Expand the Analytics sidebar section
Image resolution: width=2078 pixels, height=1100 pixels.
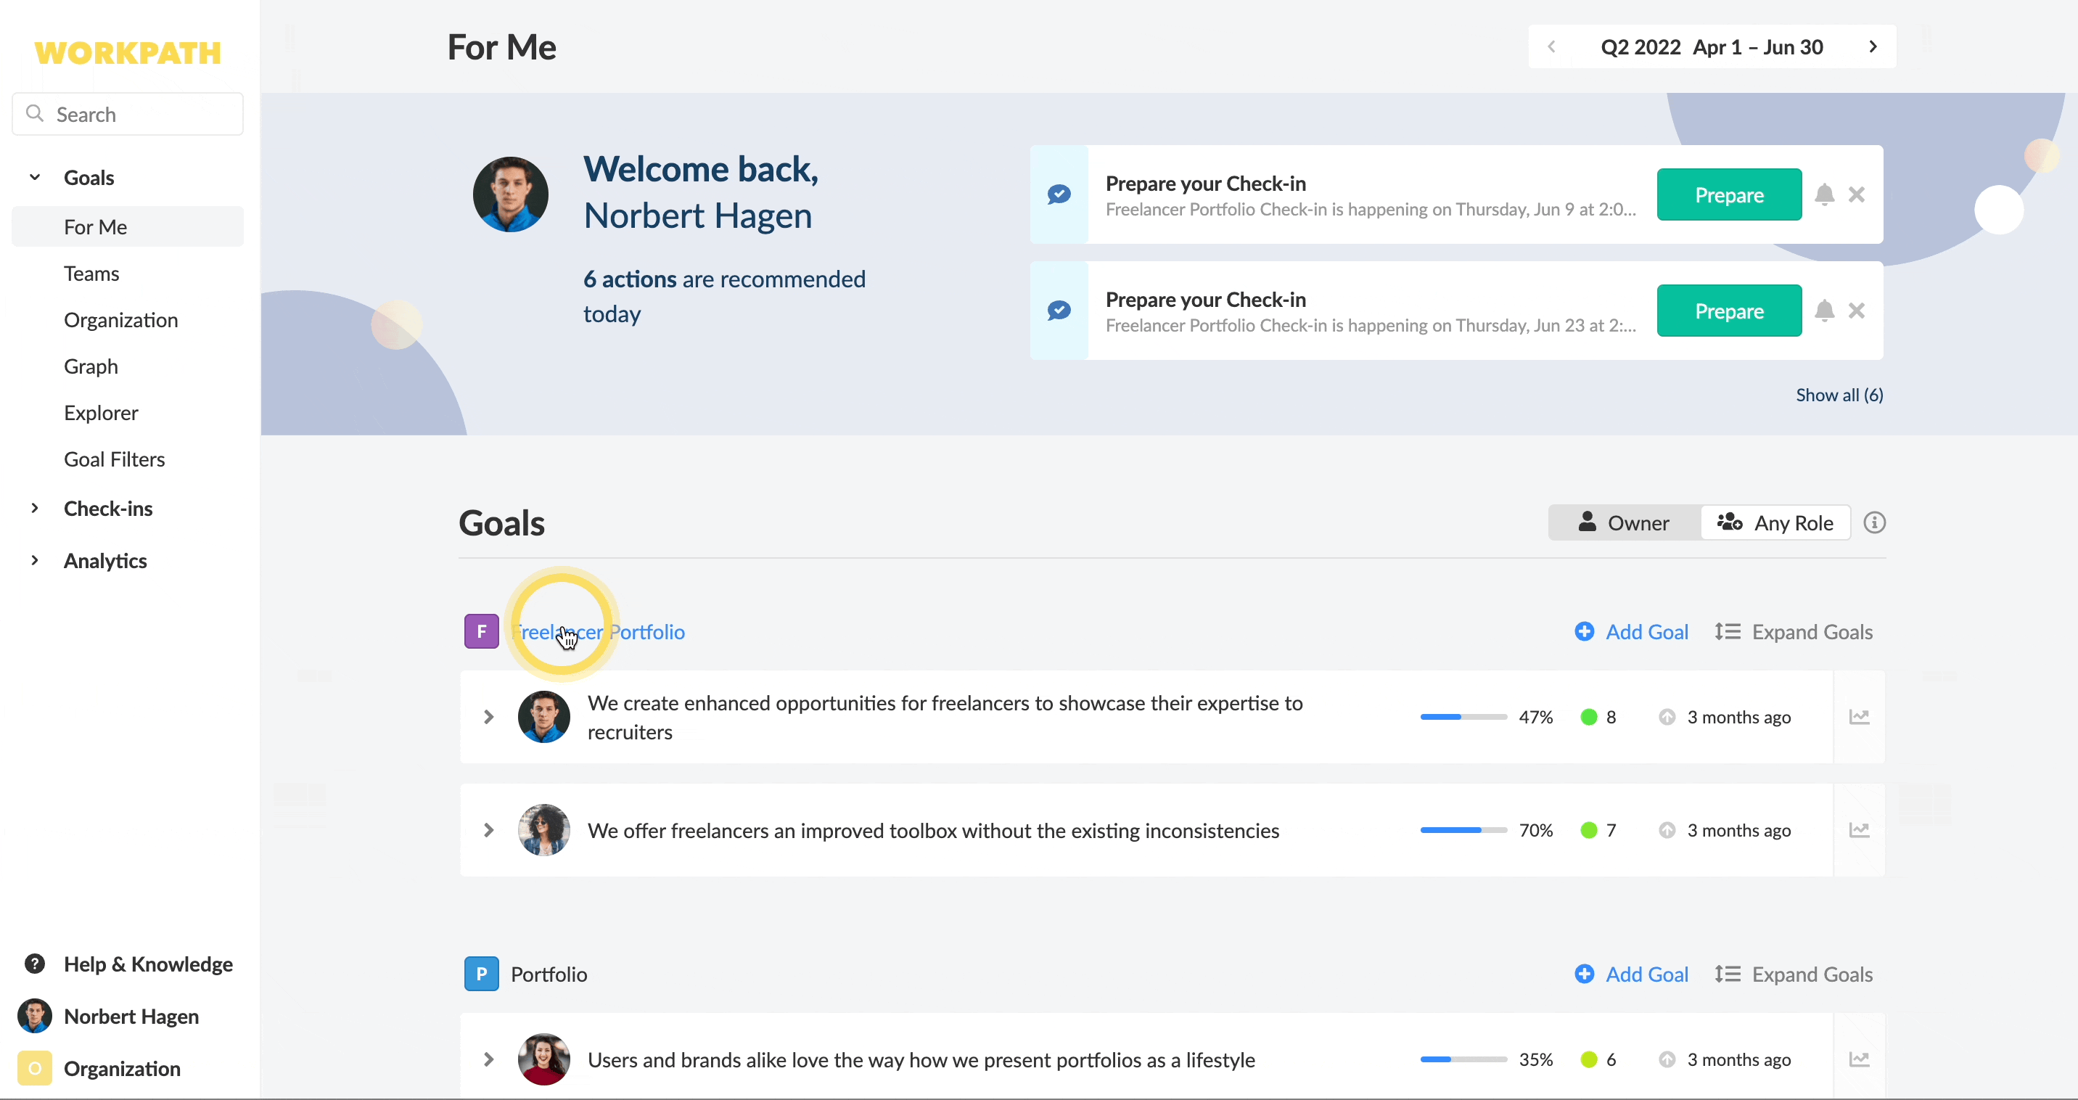[35, 560]
